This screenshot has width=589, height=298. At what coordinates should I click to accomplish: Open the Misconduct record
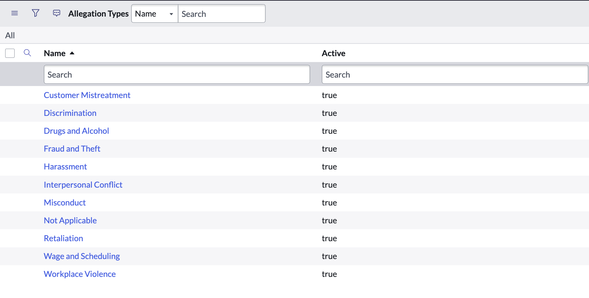pos(65,203)
